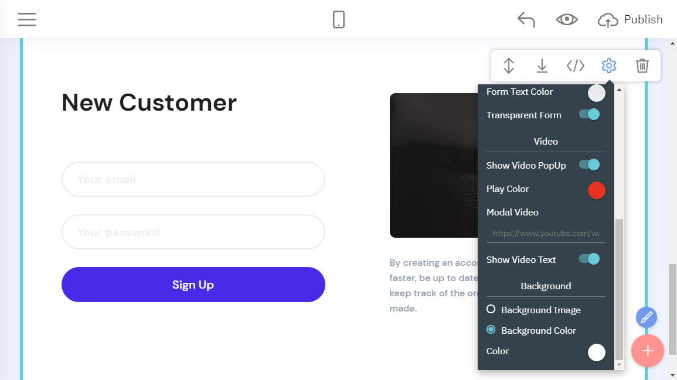Open the Play Color red swatch
677x380 pixels.
596,190
